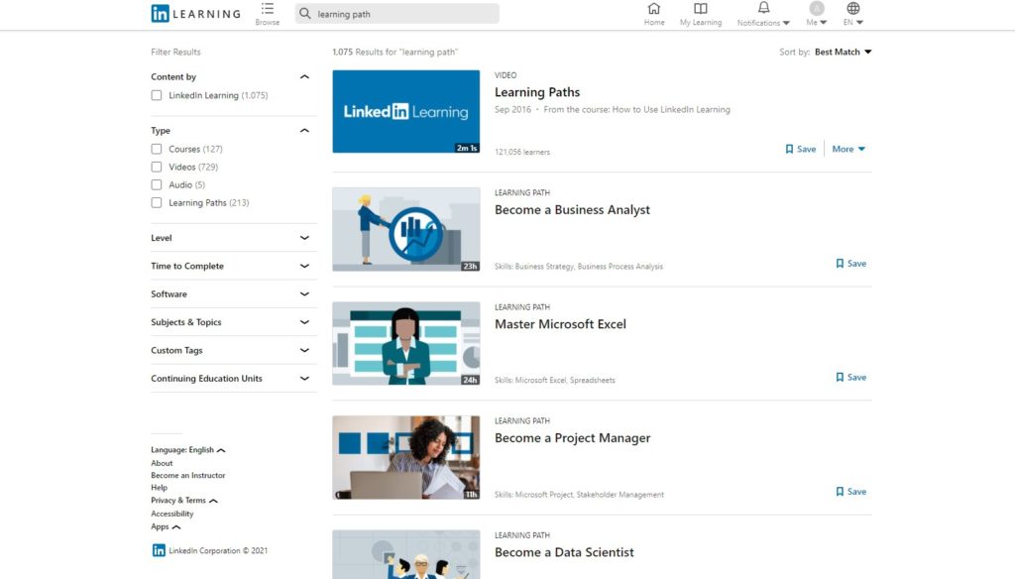Image resolution: width=1015 pixels, height=579 pixels.
Task: Open the Me profile avatar
Action: click(817, 8)
